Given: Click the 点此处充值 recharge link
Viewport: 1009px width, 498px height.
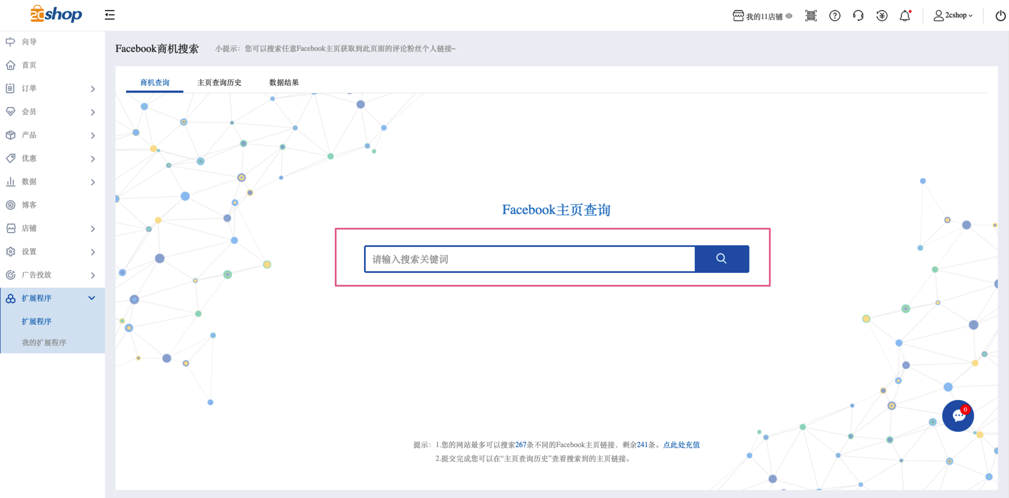Looking at the screenshot, I should pyautogui.click(x=681, y=445).
